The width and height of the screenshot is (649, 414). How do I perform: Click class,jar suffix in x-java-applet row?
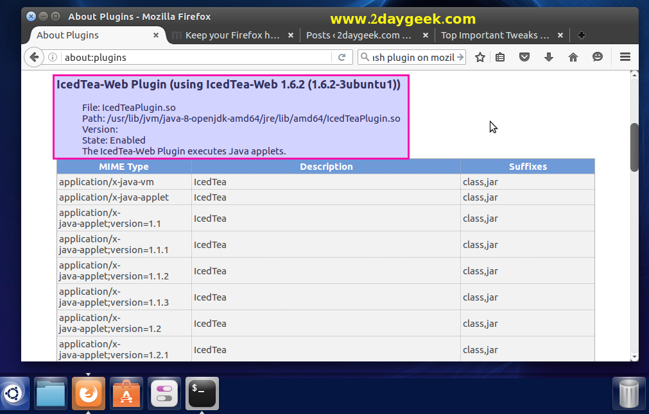coord(480,197)
